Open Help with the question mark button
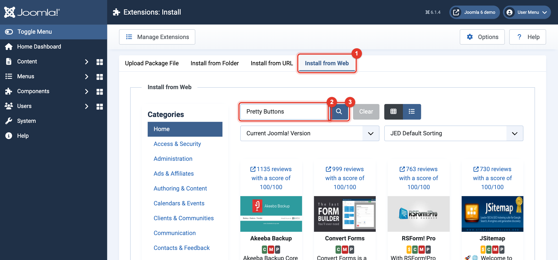Viewport: 558px width, 260px height. coord(527,37)
